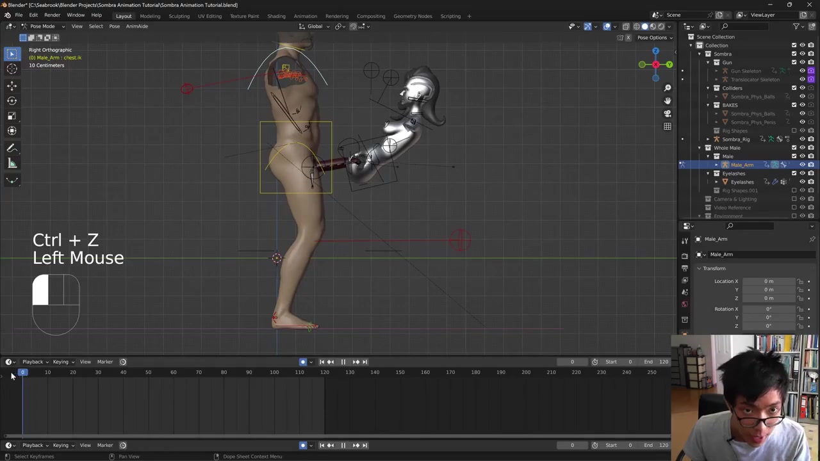Open the Keying menu in the timeline

[x=62, y=362]
